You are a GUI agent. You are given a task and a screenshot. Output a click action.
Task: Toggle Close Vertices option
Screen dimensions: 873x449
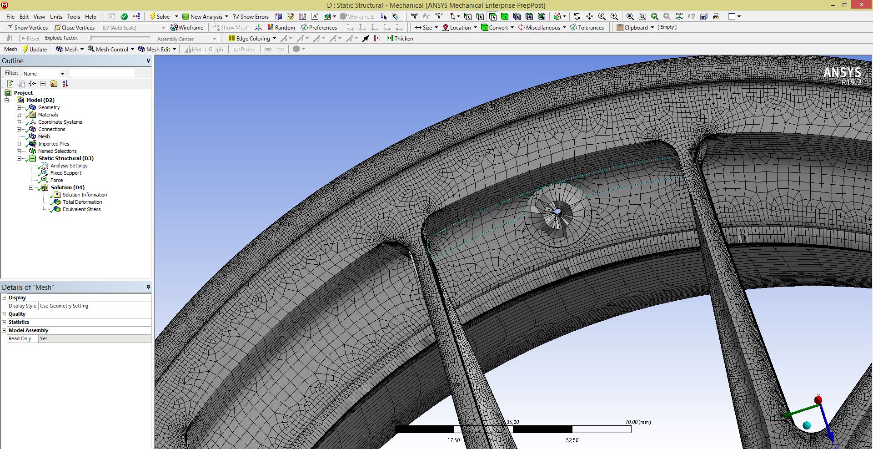[x=75, y=28]
